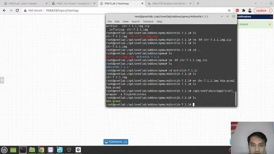
Task: Open the purple notes app in taskbar
Action: coord(51,150)
